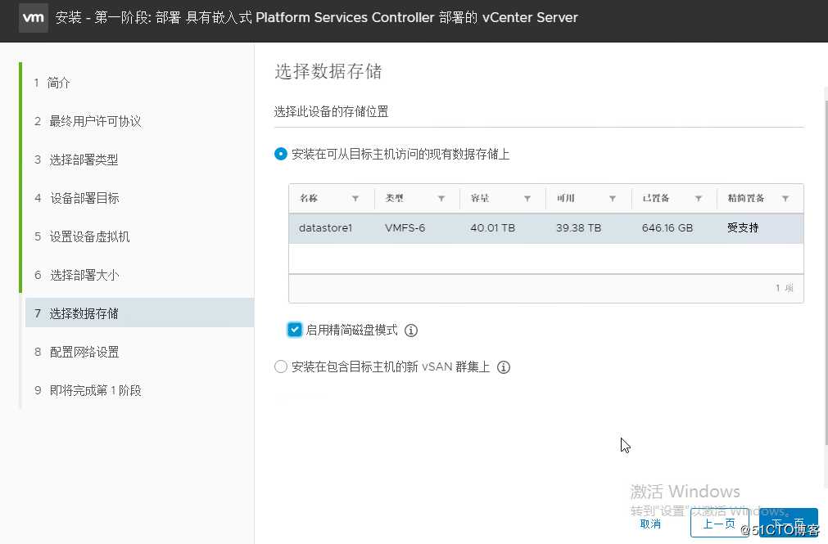
Task: Show info for vSAN cluster option
Action: 504,367
